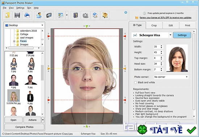Screen dimensions: 199x137
Task: Click the green bottom center marker
Action: (86, 126)
